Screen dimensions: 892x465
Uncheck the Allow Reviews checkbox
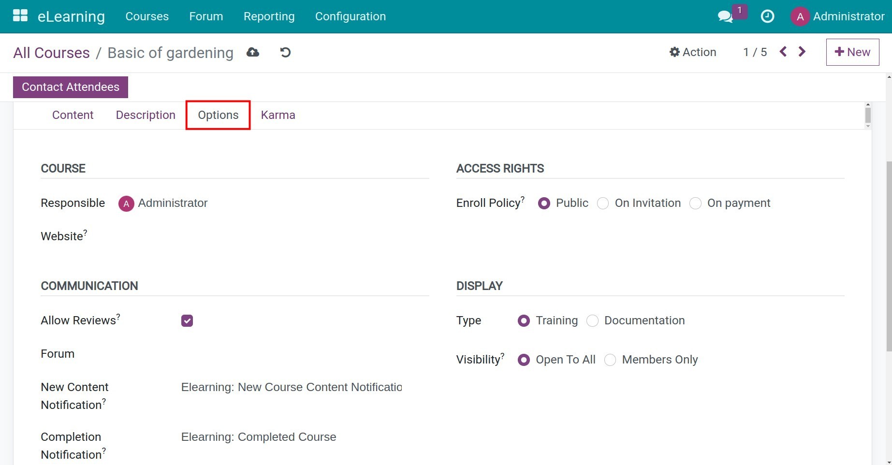(x=187, y=320)
